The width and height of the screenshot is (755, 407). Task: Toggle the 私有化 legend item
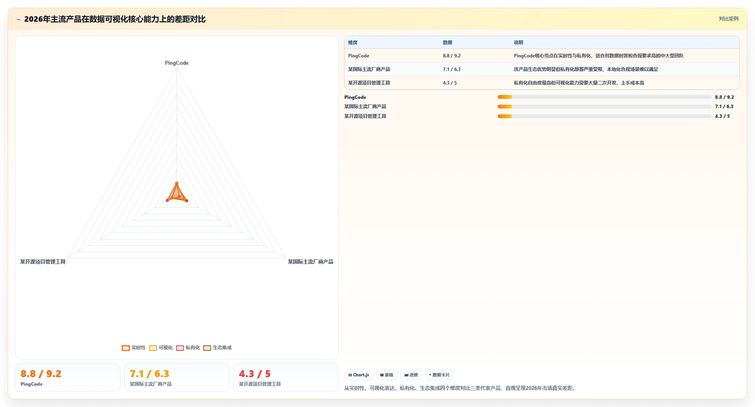click(x=188, y=348)
